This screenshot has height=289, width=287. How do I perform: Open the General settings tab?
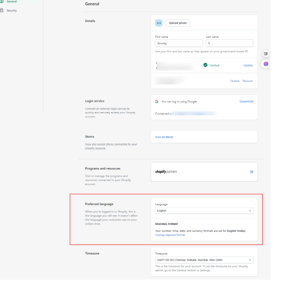click(x=11, y=2)
